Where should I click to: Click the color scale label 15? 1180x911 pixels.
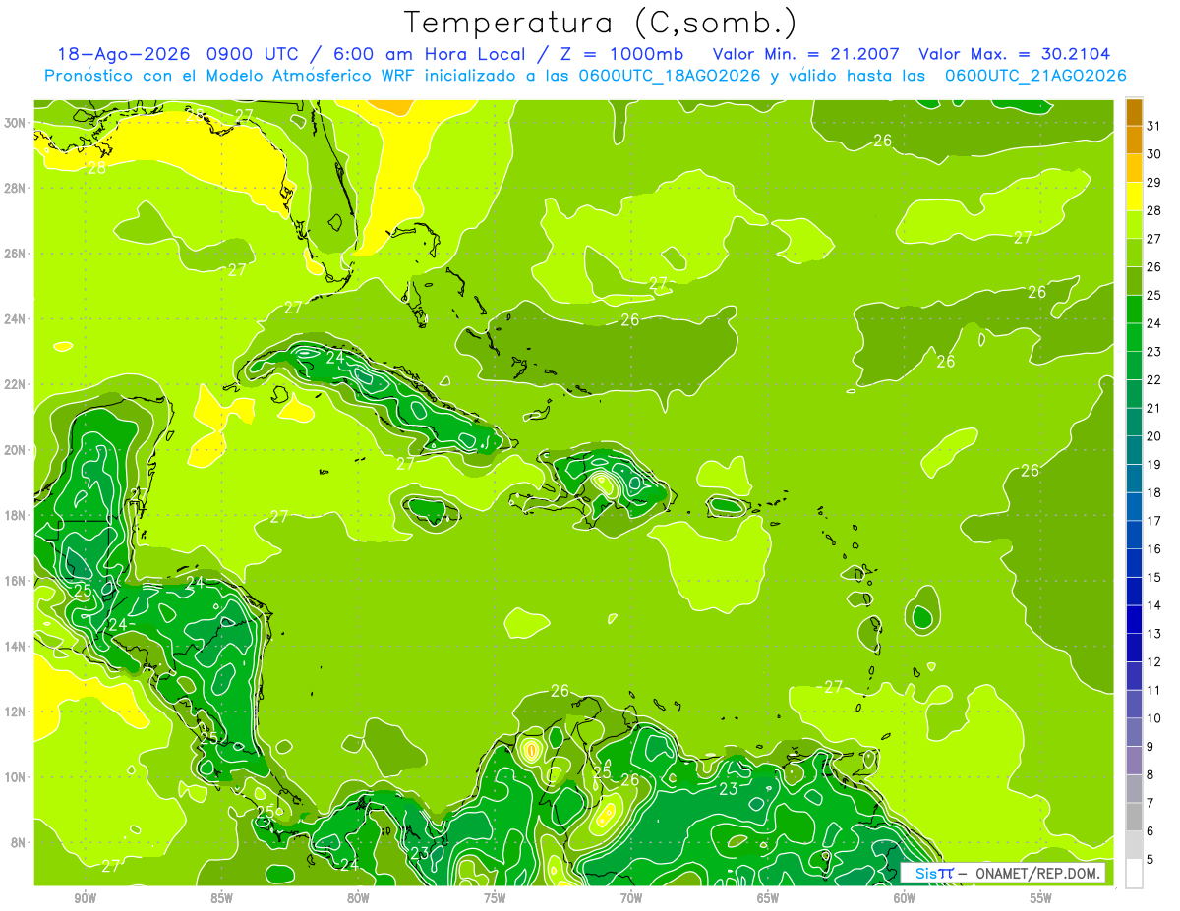point(1153,578)
